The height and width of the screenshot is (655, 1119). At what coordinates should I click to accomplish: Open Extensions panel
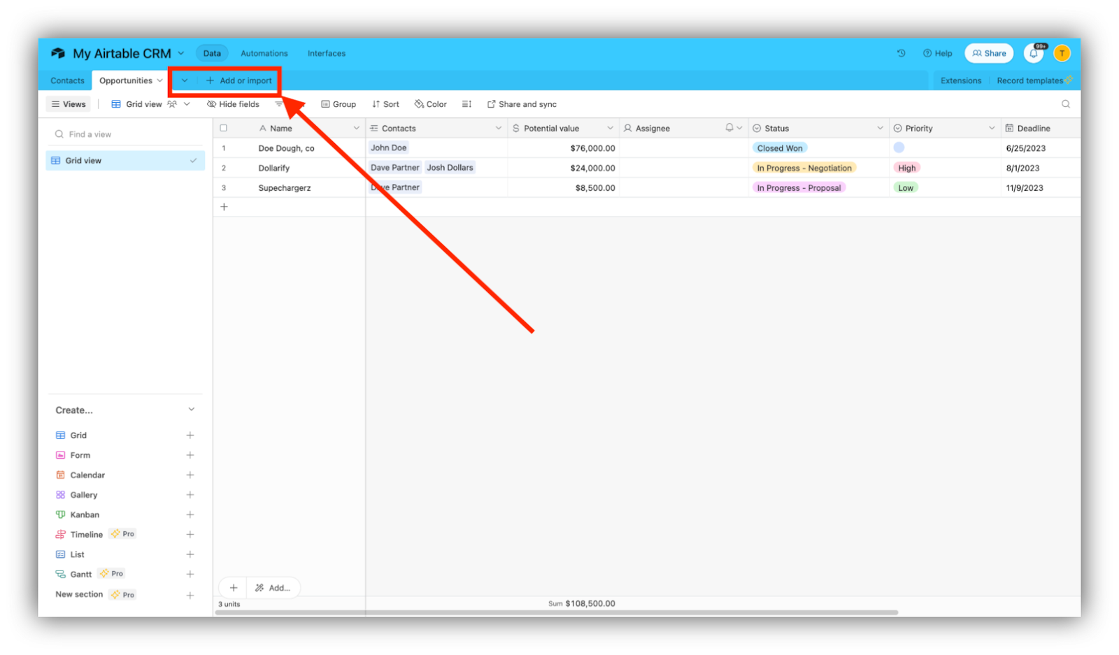(960, 80)
